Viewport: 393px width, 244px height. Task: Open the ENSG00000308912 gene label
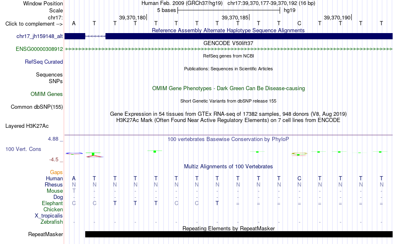point(39,49)
